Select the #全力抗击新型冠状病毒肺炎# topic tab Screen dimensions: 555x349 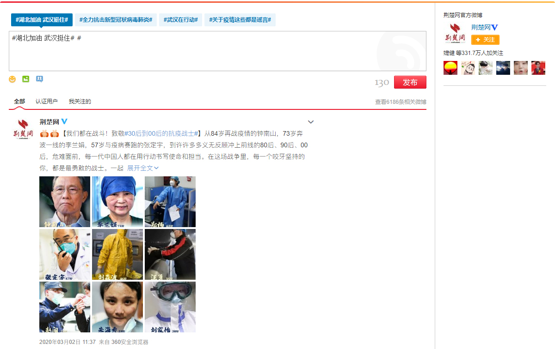(x=116, y=20)
